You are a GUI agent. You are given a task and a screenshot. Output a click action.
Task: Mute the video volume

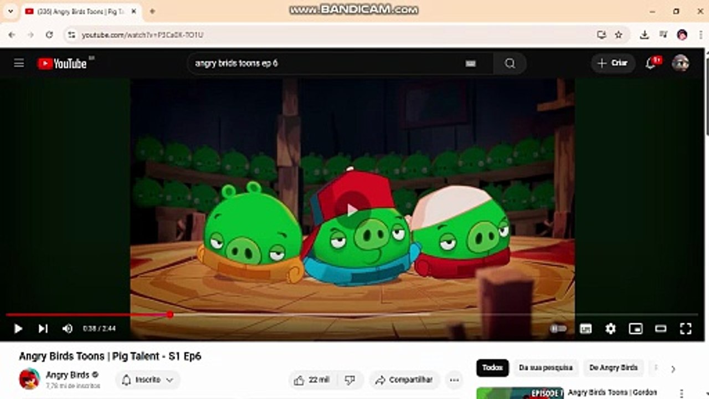click(x=67, y=329)
